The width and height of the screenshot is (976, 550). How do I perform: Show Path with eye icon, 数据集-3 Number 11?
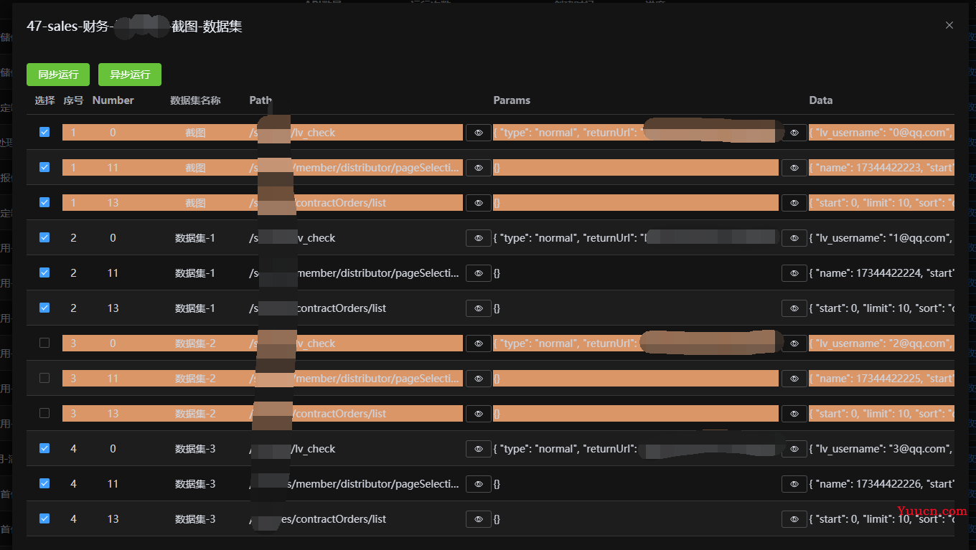[x=479, y=484]
